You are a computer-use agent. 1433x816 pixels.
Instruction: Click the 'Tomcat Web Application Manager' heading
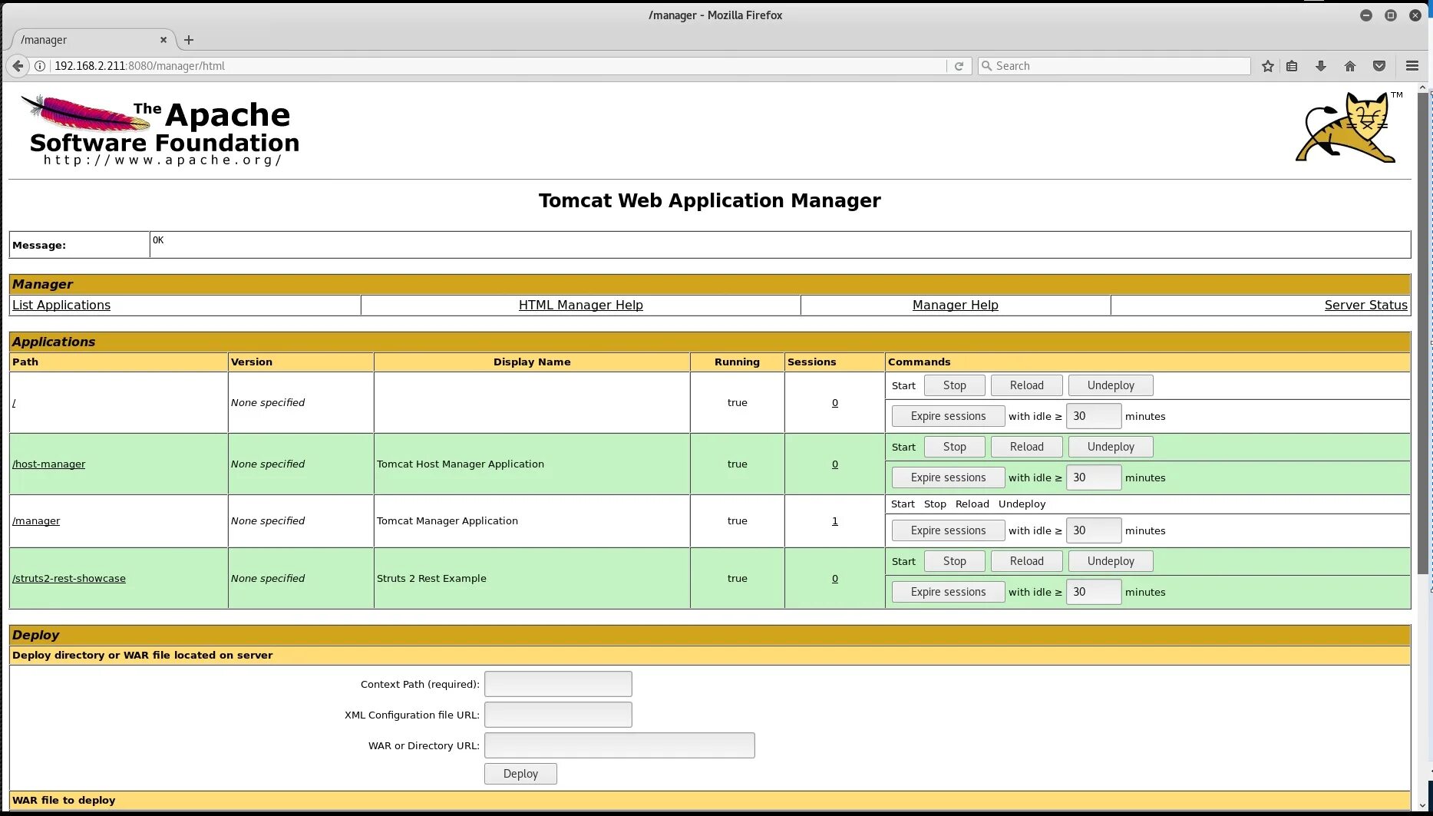point(710,200)
